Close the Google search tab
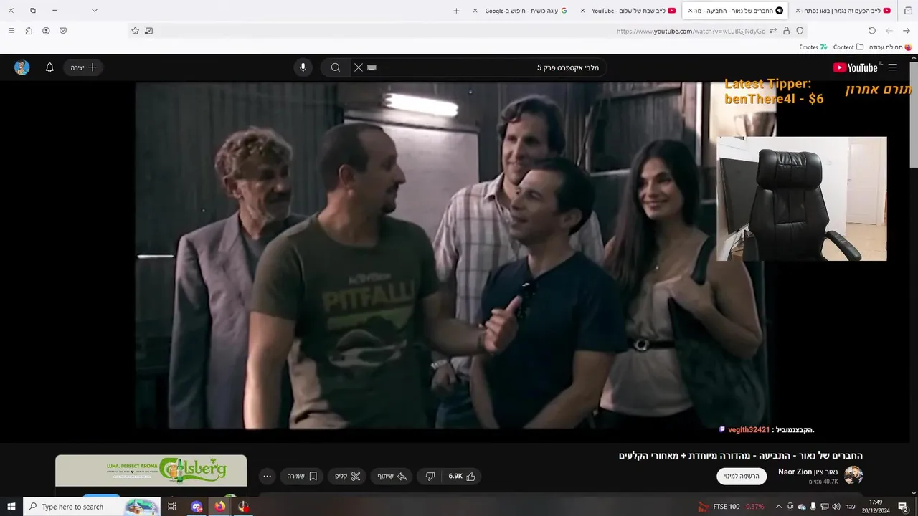This screenshot has width=918, height=516. coord(475,11)
